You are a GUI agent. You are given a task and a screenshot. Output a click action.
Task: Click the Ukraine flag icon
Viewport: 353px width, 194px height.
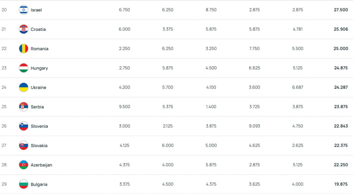[23, 87]
